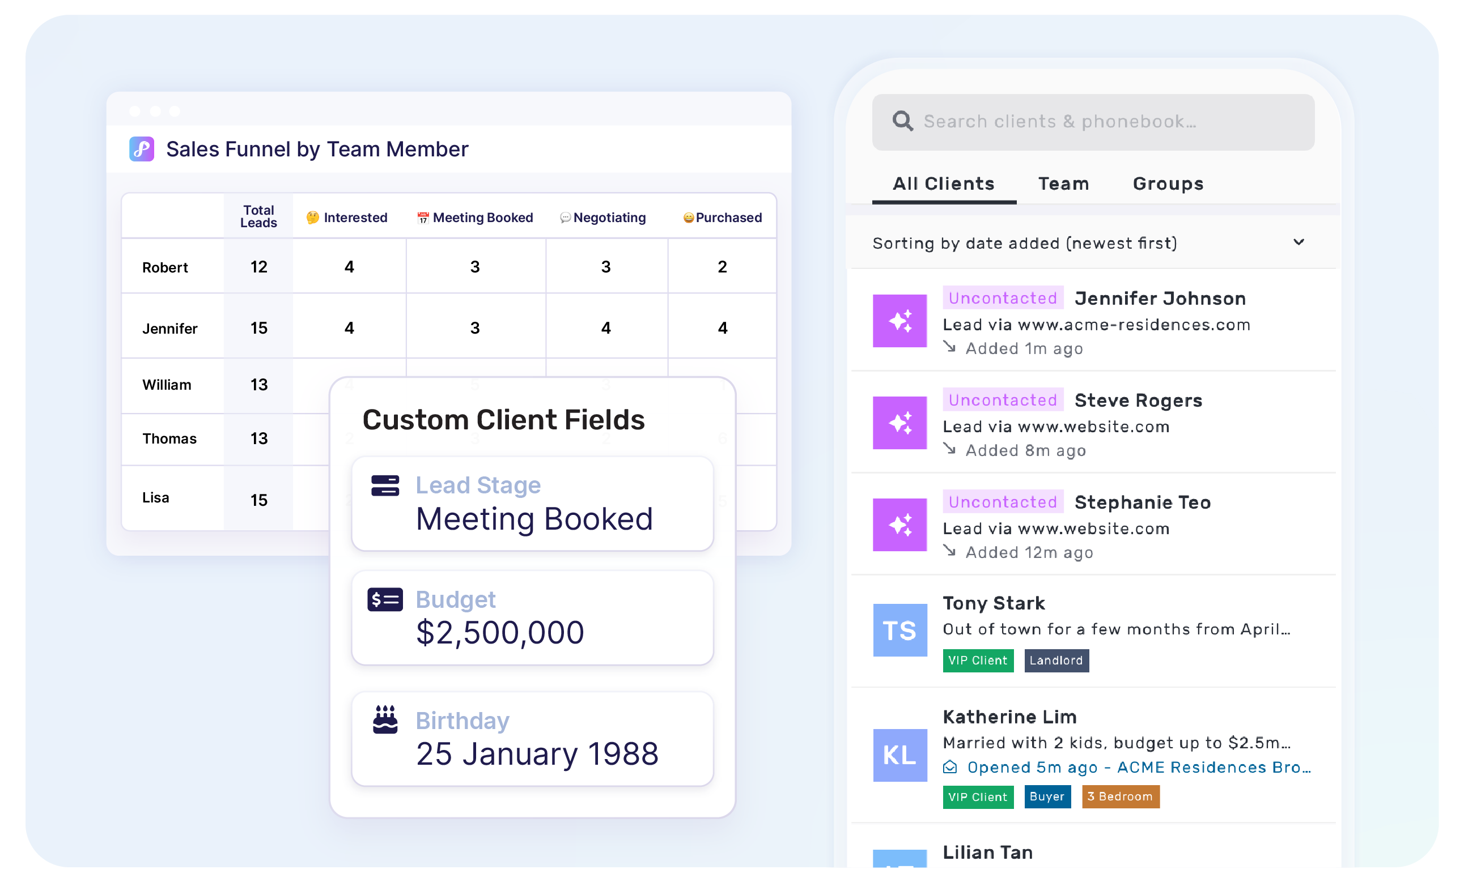Click the Birthday cake icon

385,720
